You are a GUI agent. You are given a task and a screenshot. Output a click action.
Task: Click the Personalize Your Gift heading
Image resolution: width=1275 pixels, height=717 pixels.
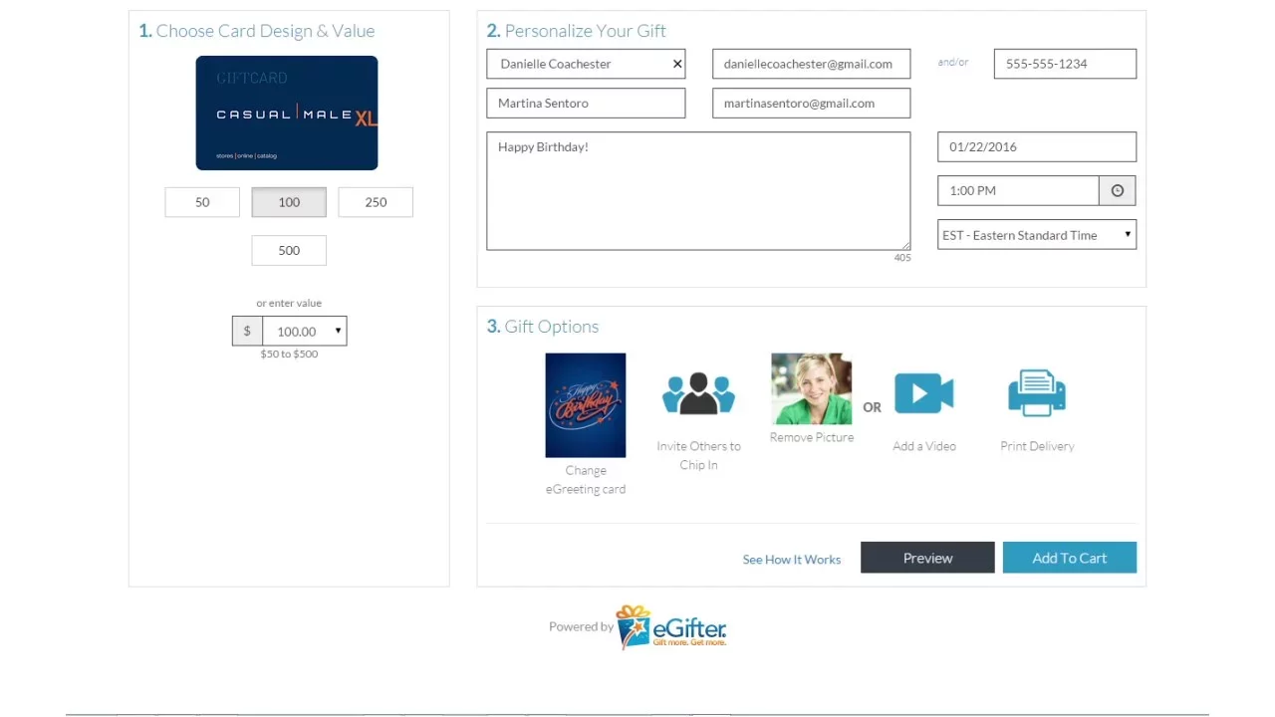click(x=577, y=31)
